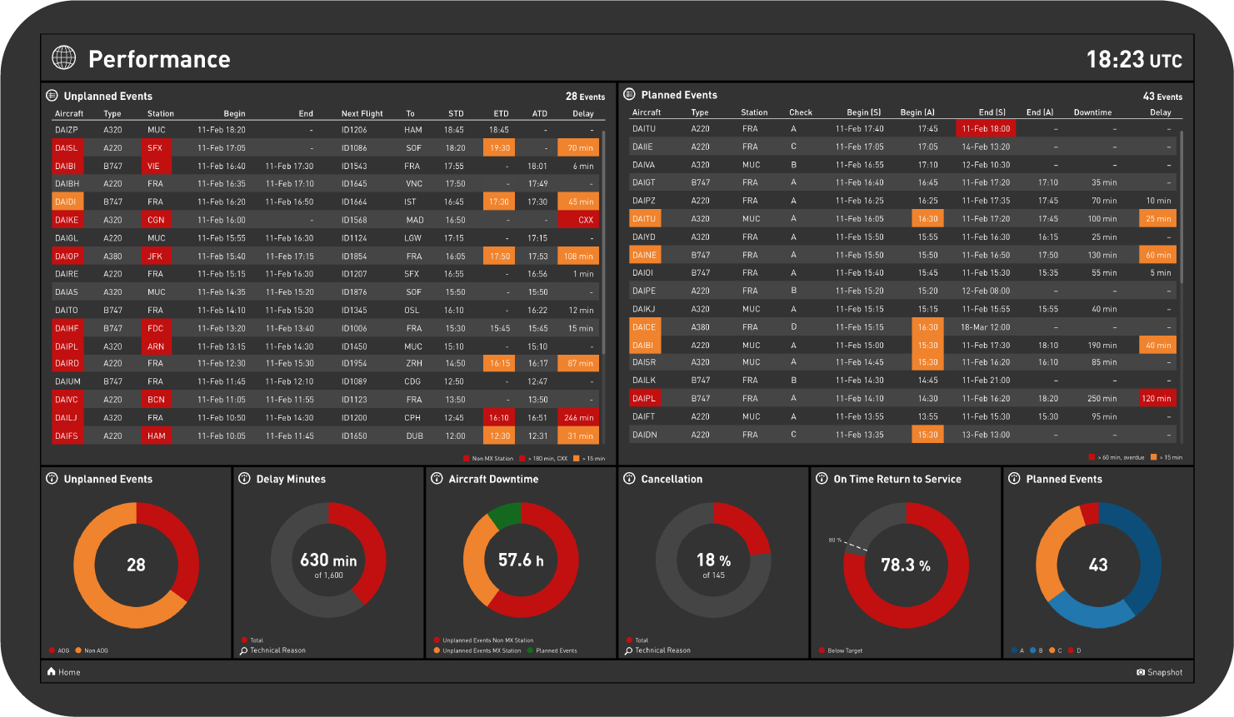The image size is (1234, 717).
Task: Go to Home in the footer
Action: pos(64,672)
